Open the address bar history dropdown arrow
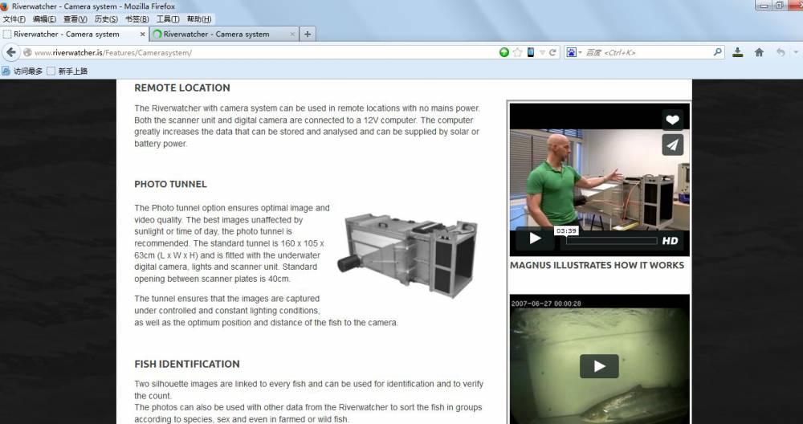803x424 pixels. coord(542,53)
